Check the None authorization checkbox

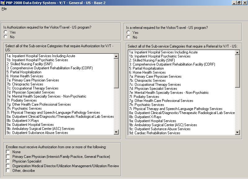8,152
